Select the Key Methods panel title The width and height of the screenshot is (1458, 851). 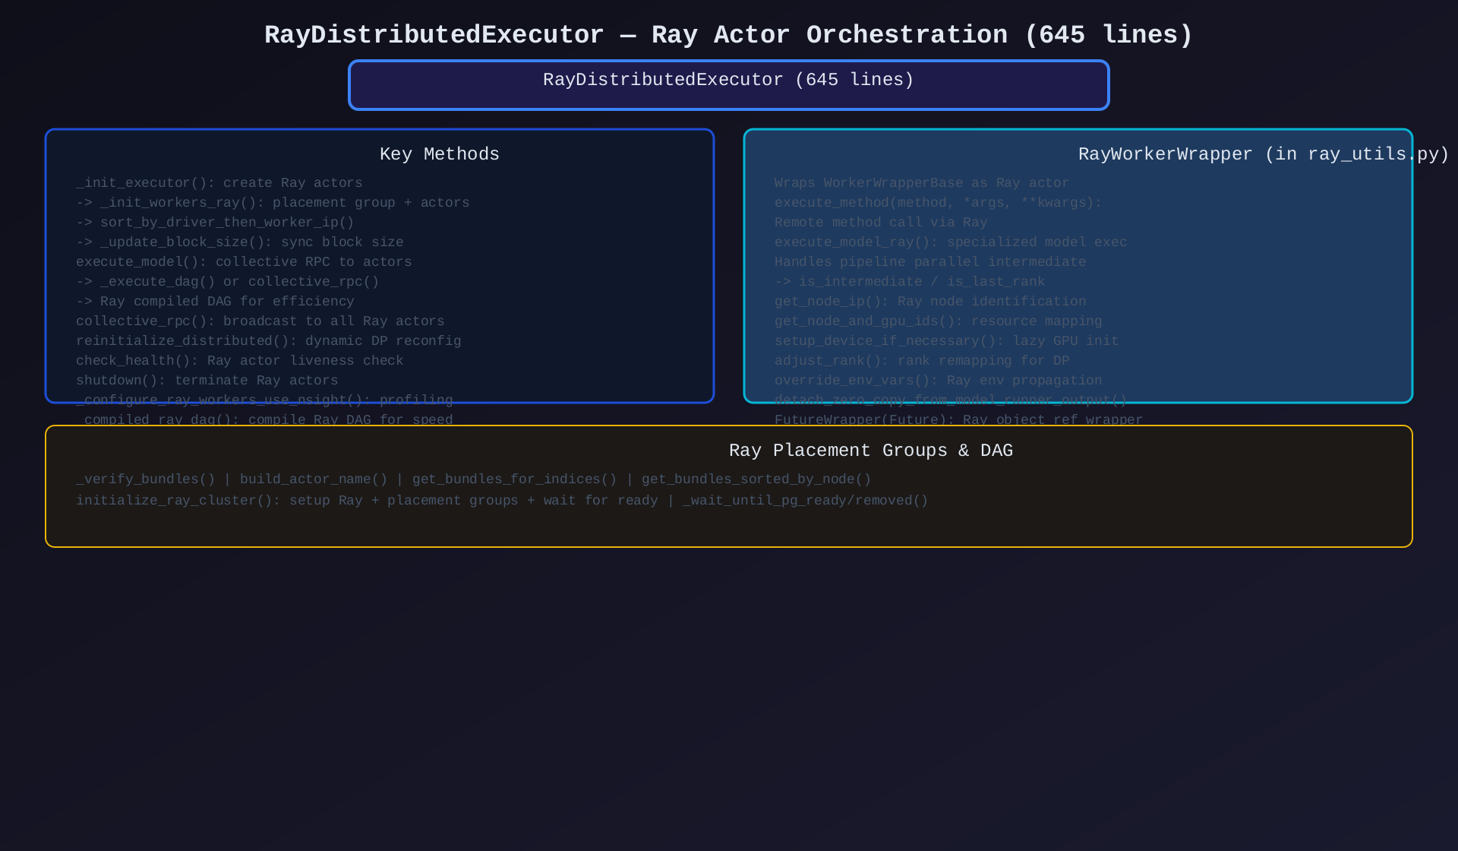pos(439,154)
